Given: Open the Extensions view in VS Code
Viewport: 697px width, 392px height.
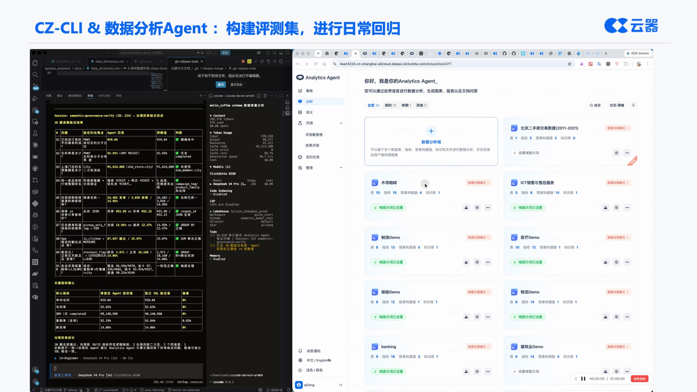Looking at the screenshot, I should (x=35, y=110).
